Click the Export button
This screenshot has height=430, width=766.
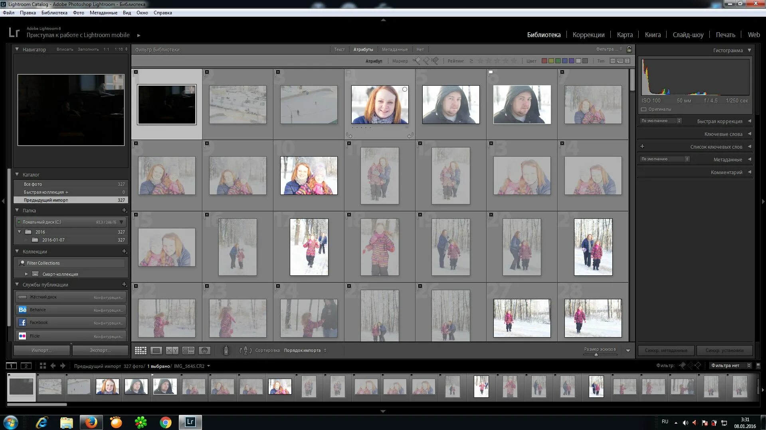tap(100, 350)
